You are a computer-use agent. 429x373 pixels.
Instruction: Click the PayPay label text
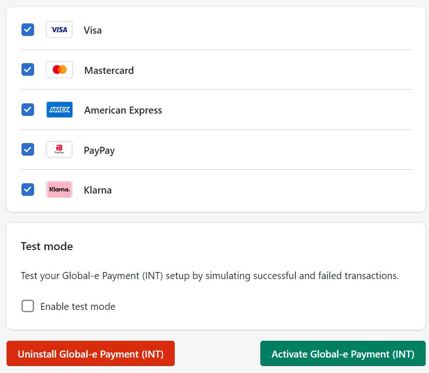99,150
